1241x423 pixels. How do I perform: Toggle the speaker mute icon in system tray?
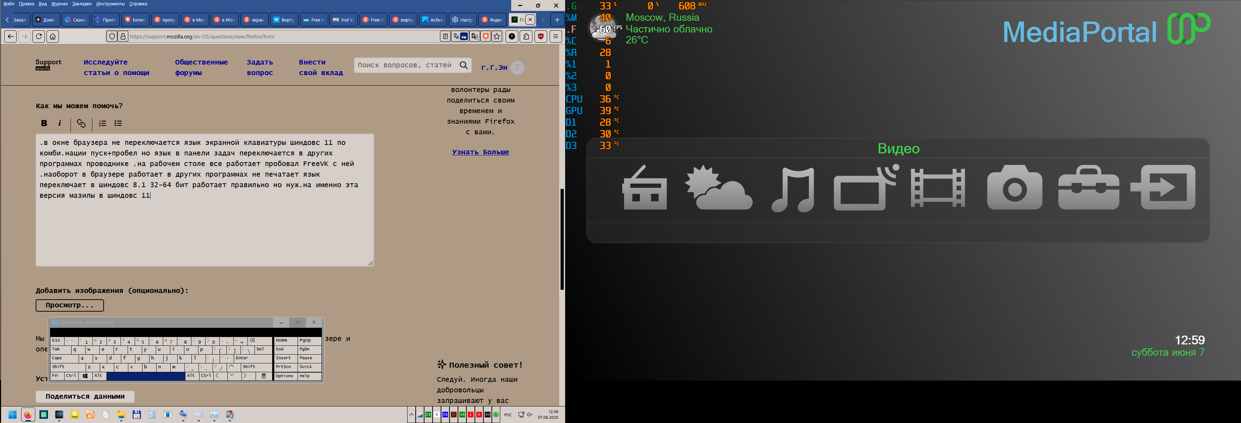pyautogui.click(x=530, y=414)
